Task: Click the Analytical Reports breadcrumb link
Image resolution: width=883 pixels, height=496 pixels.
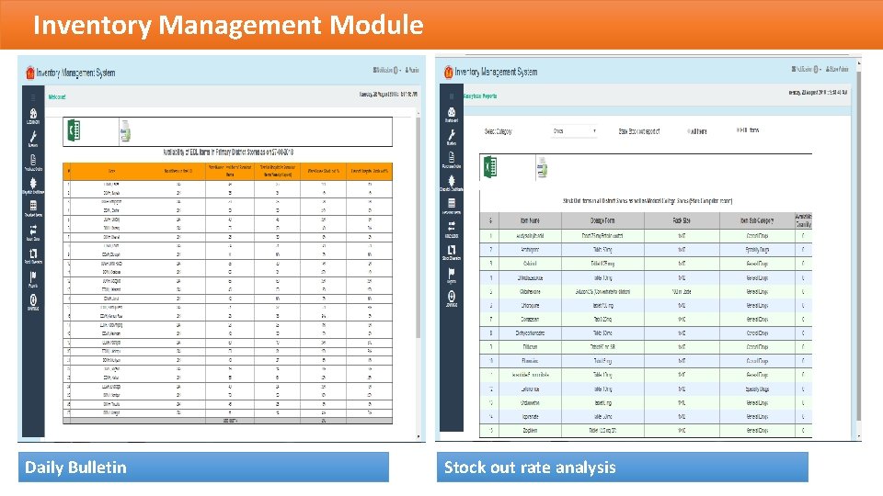Action: click(480, 96)
